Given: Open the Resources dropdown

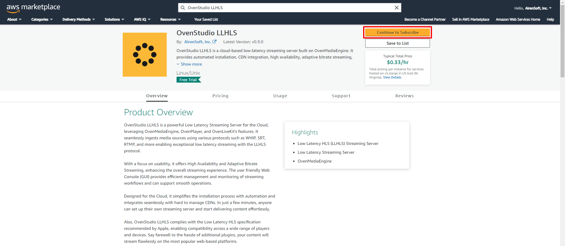Looking at the screenshot, I should (170, 19).
